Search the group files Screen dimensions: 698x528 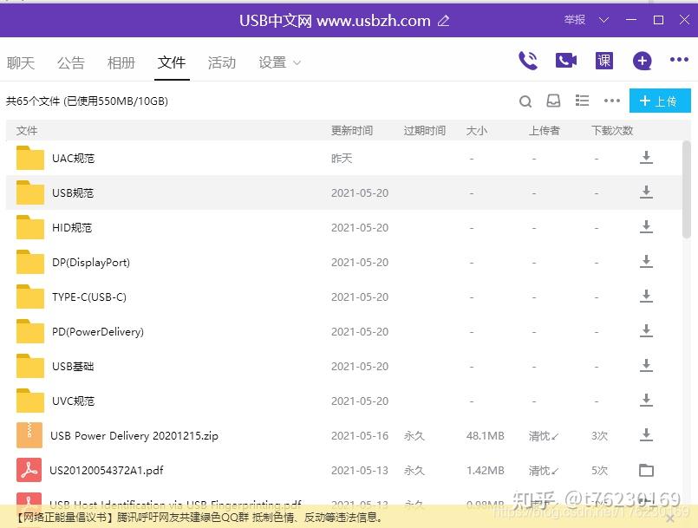pyautogui.click(x=525, y=101)
